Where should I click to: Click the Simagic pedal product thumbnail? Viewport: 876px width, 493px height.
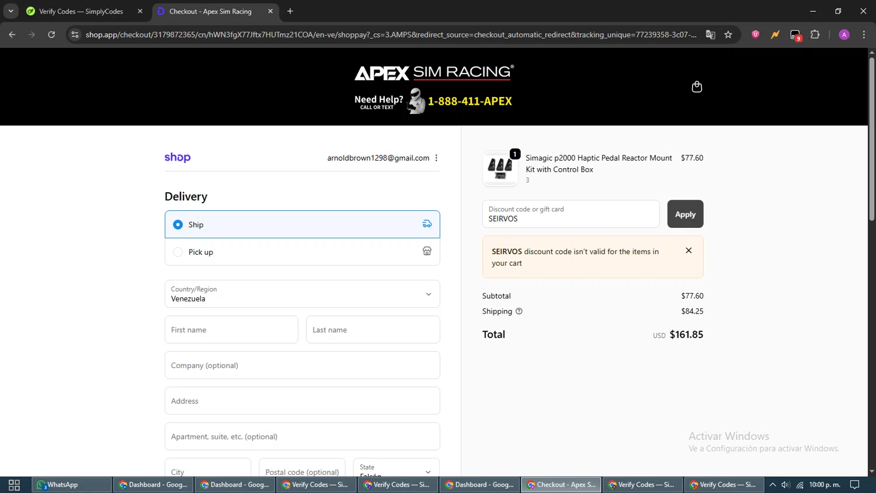(x=500, y=169)
